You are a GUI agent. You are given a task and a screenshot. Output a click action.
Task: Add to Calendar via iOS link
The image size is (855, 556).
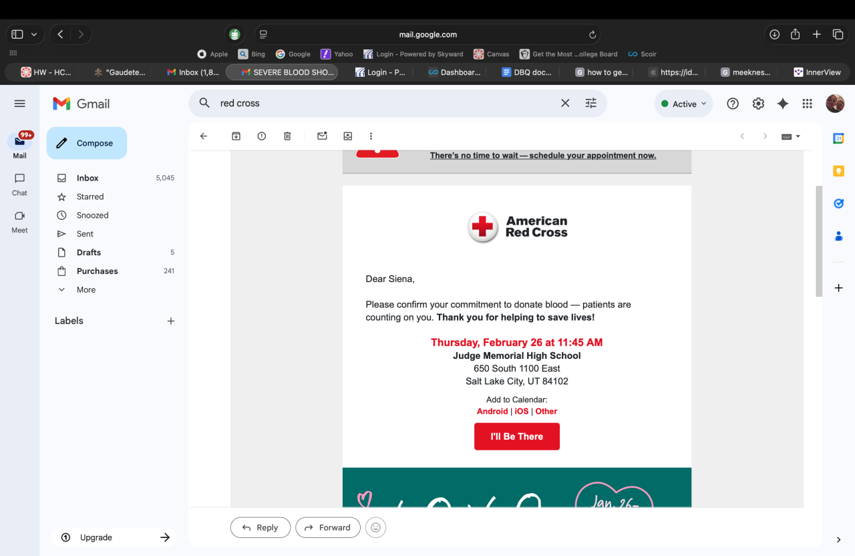[x=522, y=412]
